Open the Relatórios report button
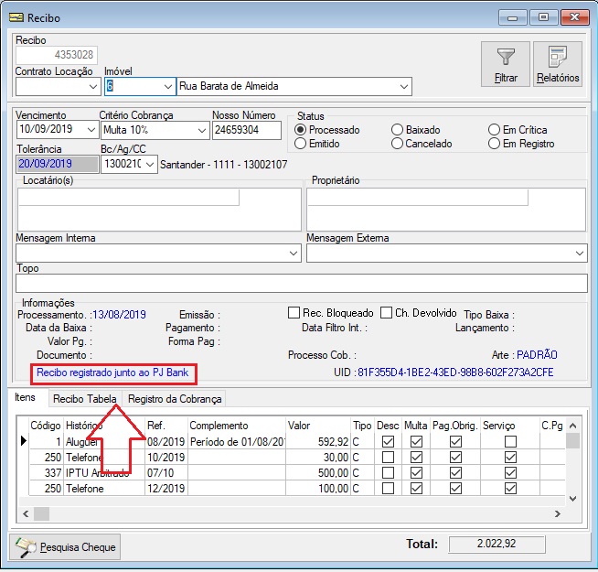Viewport: 598px width, 572px height. [558, 64]
